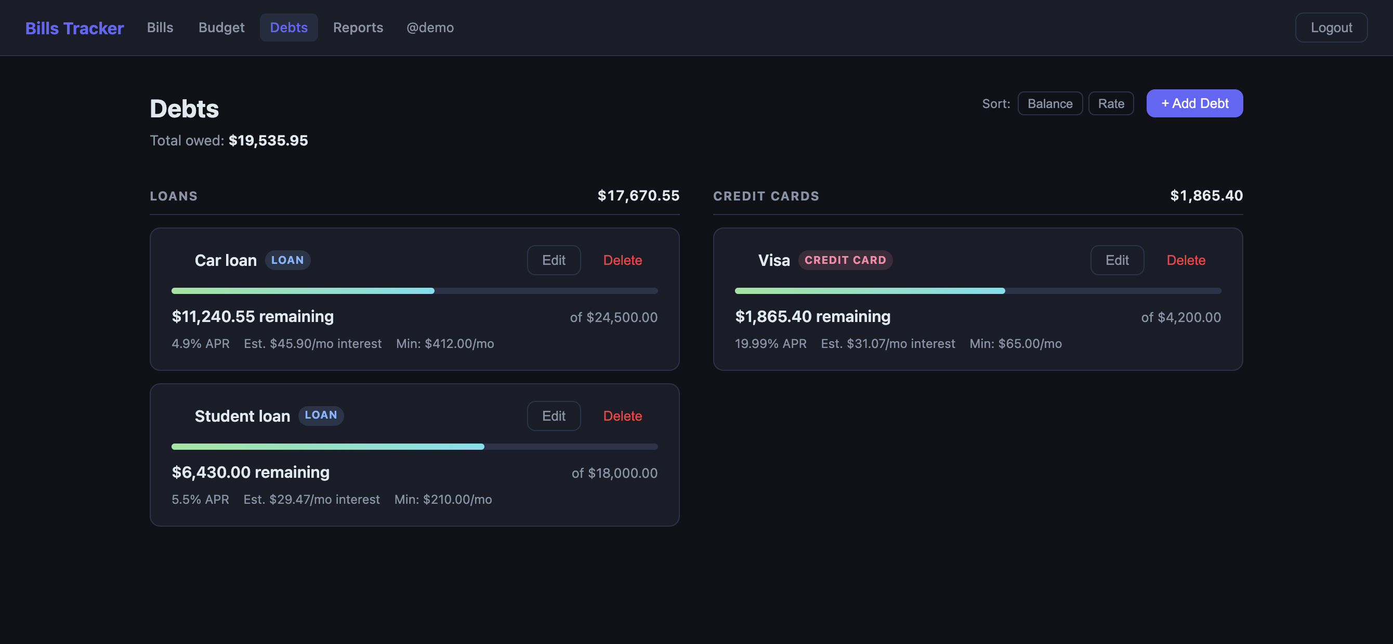1393x644 pixels.
Task: Click "of $24,500.00" on Car loan
Action: pyautogui.click(x=614, y=318)
